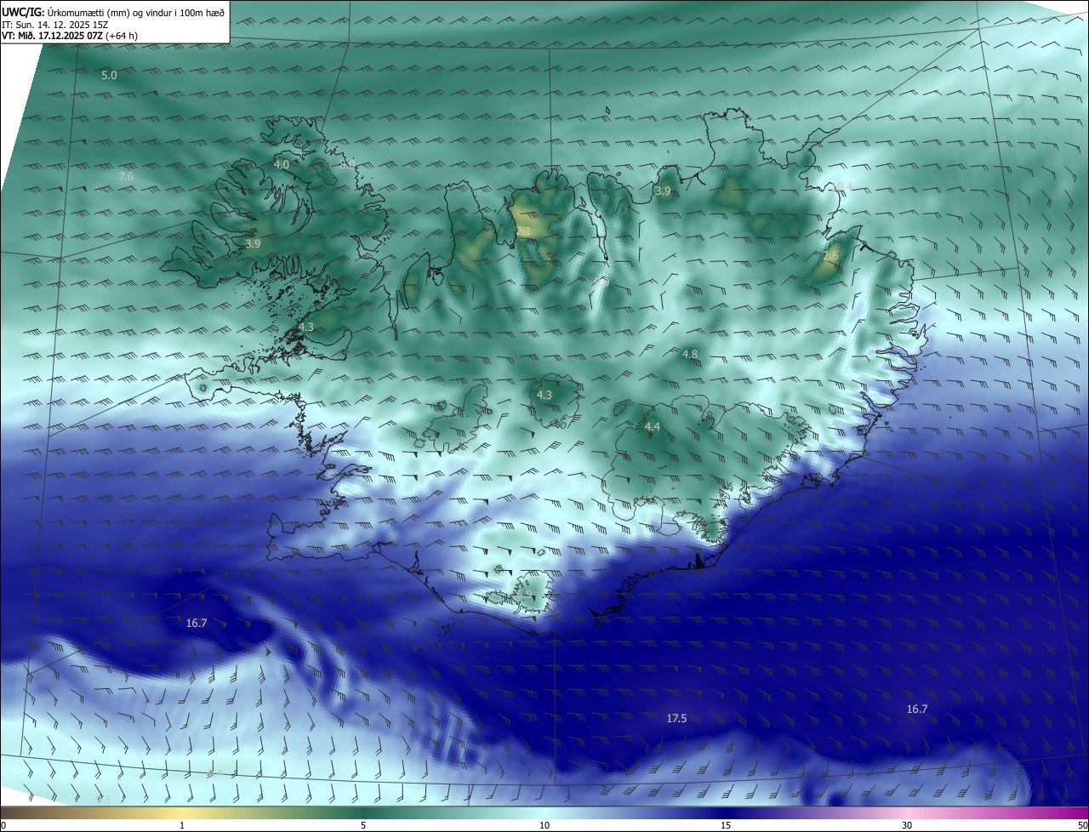Click the 16.7 label in the southeast ocean
Image resolution: width=1089 pixels, height=832 pixels.
[x=917, y=709]
